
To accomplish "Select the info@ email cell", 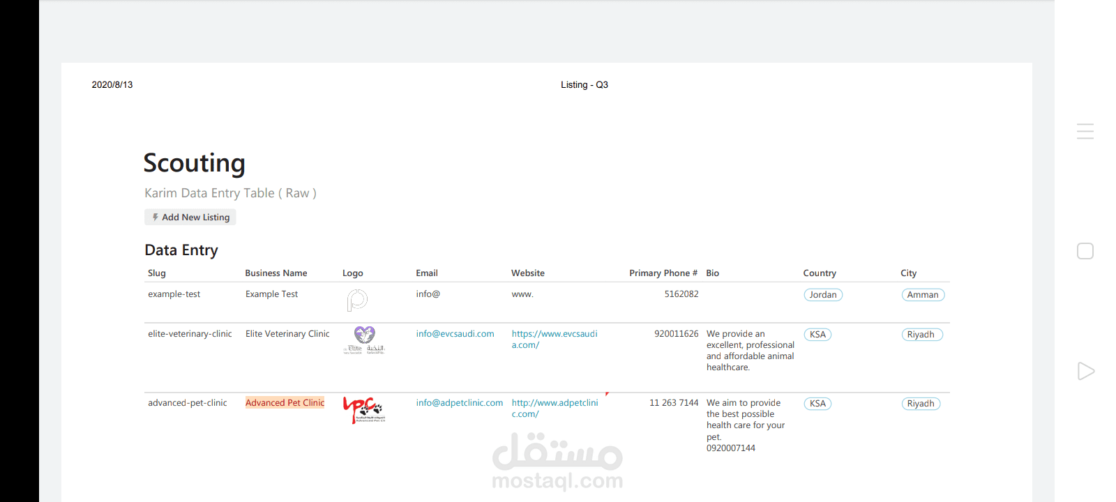I will click(x=428, y=294).
